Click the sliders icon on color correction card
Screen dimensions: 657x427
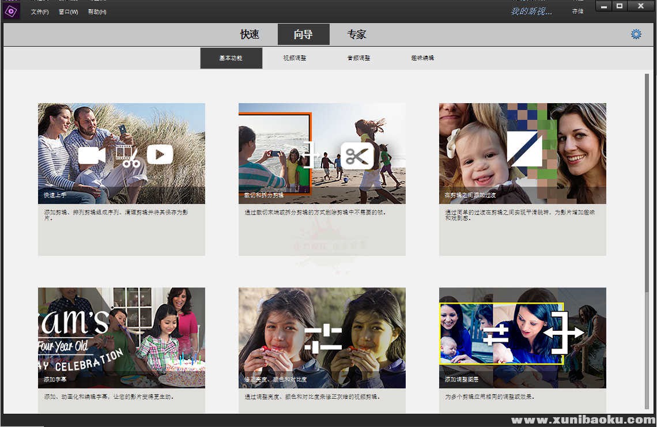323,338
